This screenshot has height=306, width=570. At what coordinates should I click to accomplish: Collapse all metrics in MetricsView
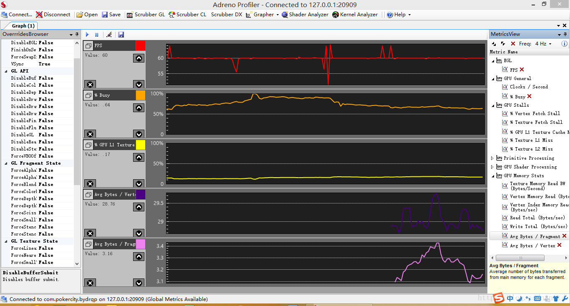(x=503, y=43)
